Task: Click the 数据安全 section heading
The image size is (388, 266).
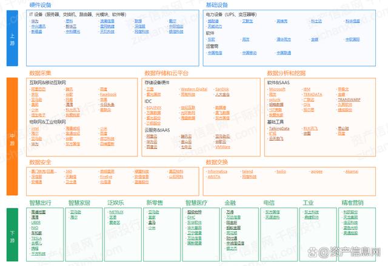Action: [x=40, y=162]
